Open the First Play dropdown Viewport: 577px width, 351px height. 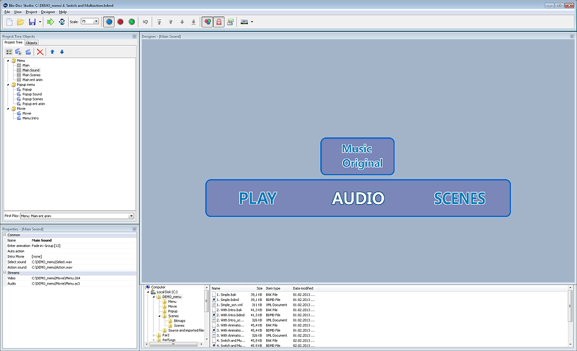click(x=131, y=216)
